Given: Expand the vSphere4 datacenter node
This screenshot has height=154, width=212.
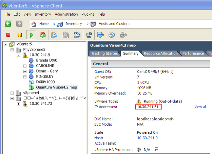Looking at the screenshot, I should [12, 93].
